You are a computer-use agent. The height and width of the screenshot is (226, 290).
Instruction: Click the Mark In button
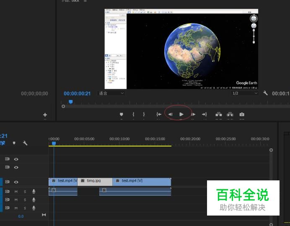click(133, 115)
